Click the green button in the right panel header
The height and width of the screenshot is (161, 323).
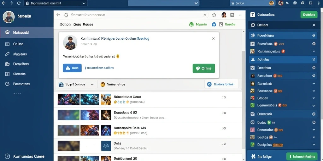[309, 14]
